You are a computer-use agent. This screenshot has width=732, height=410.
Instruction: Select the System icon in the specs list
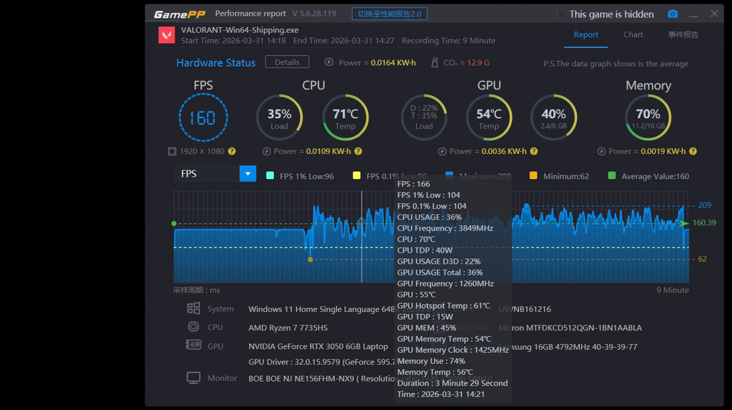click(194, 308)
